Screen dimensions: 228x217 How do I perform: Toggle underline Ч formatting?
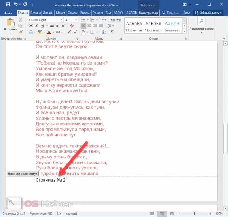[43, 26]
